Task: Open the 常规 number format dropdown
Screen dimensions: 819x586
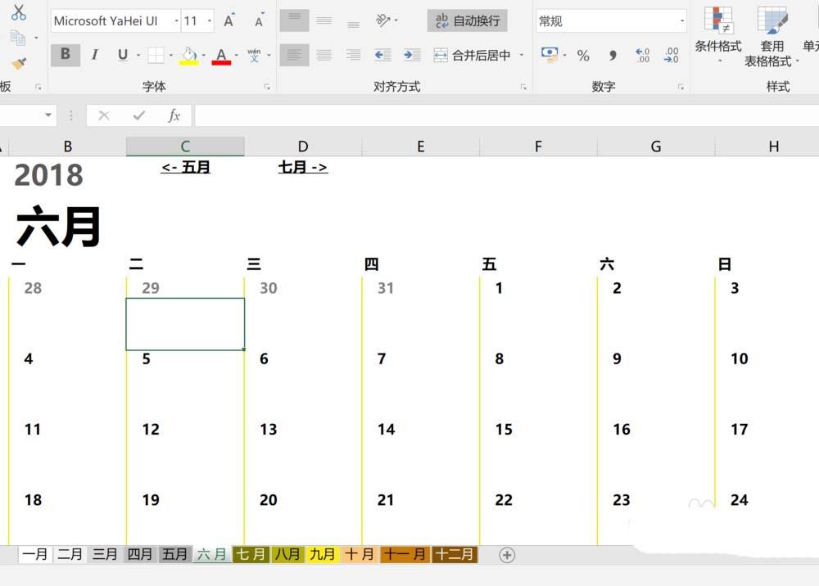Action: (682, 20)
